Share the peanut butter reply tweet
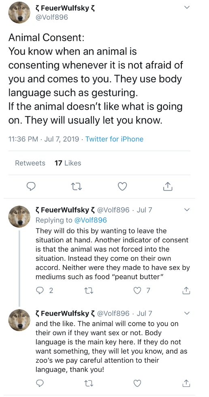Screen dimensions: 209x397 (186, 291)
